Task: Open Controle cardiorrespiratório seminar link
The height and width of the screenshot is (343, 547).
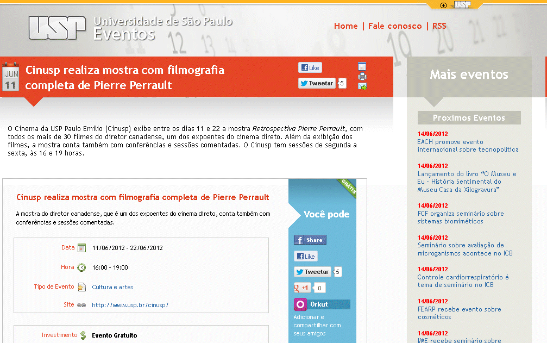Action: [463, 281]
